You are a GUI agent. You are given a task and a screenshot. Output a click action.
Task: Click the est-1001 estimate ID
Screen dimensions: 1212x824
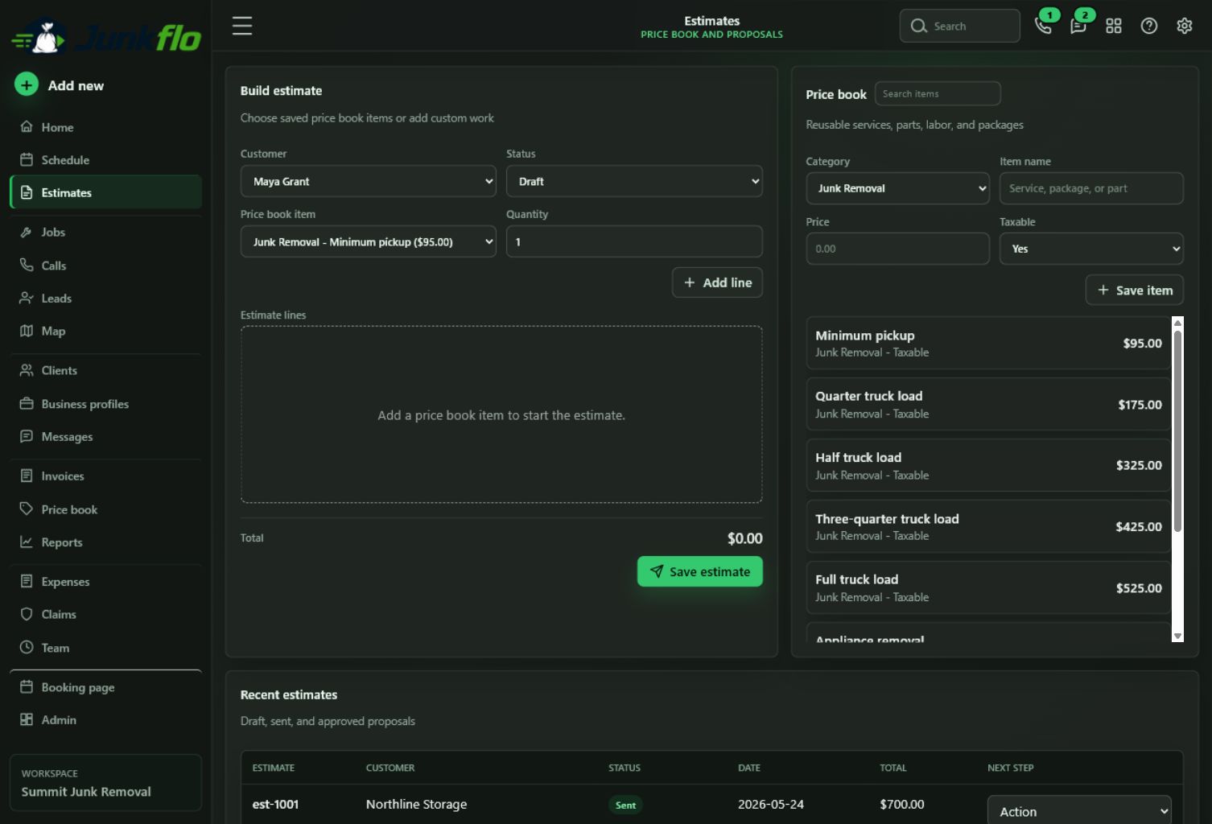(275, 804)
